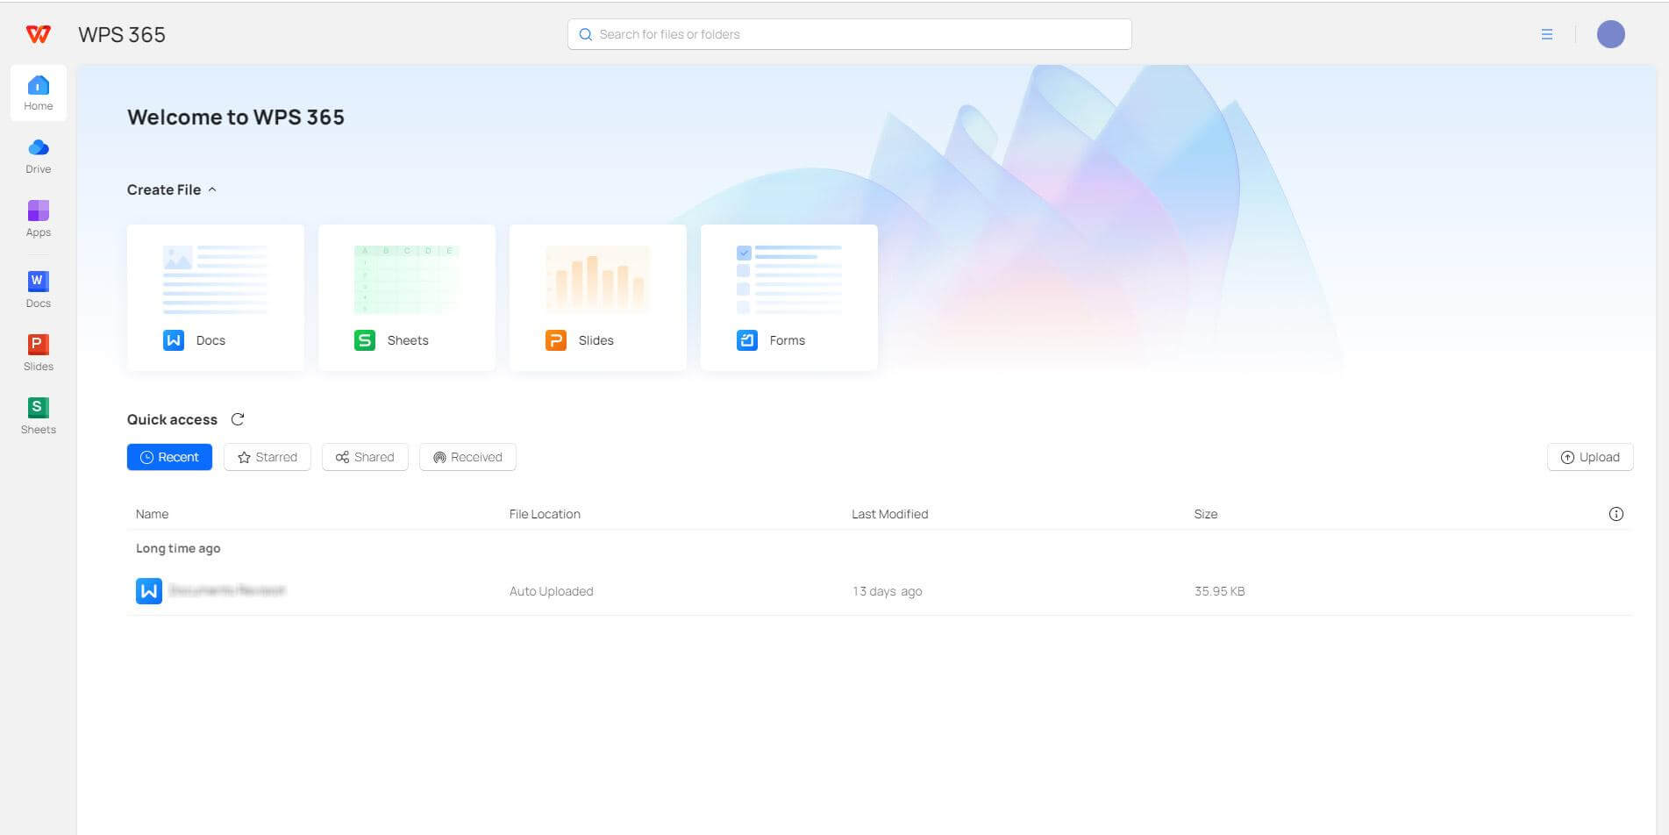The width and height of the screenshot is (1669, 835).
Task: Click the '13 days ago' cell
Action: pos(887,591)
